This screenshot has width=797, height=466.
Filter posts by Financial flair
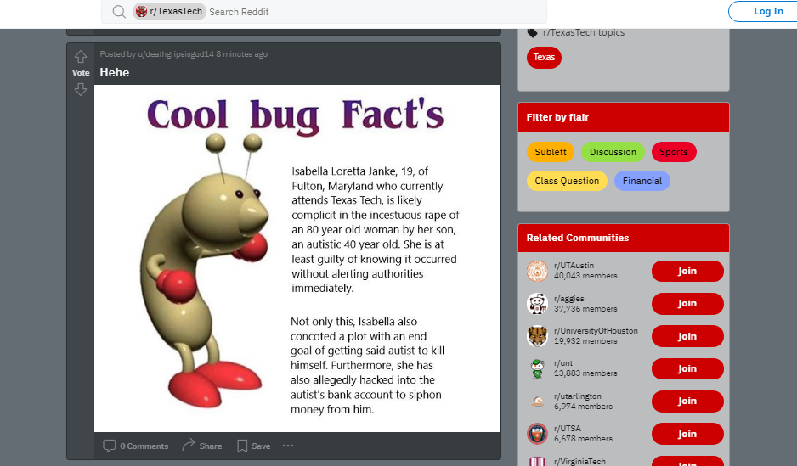click(x=642, y=181)
